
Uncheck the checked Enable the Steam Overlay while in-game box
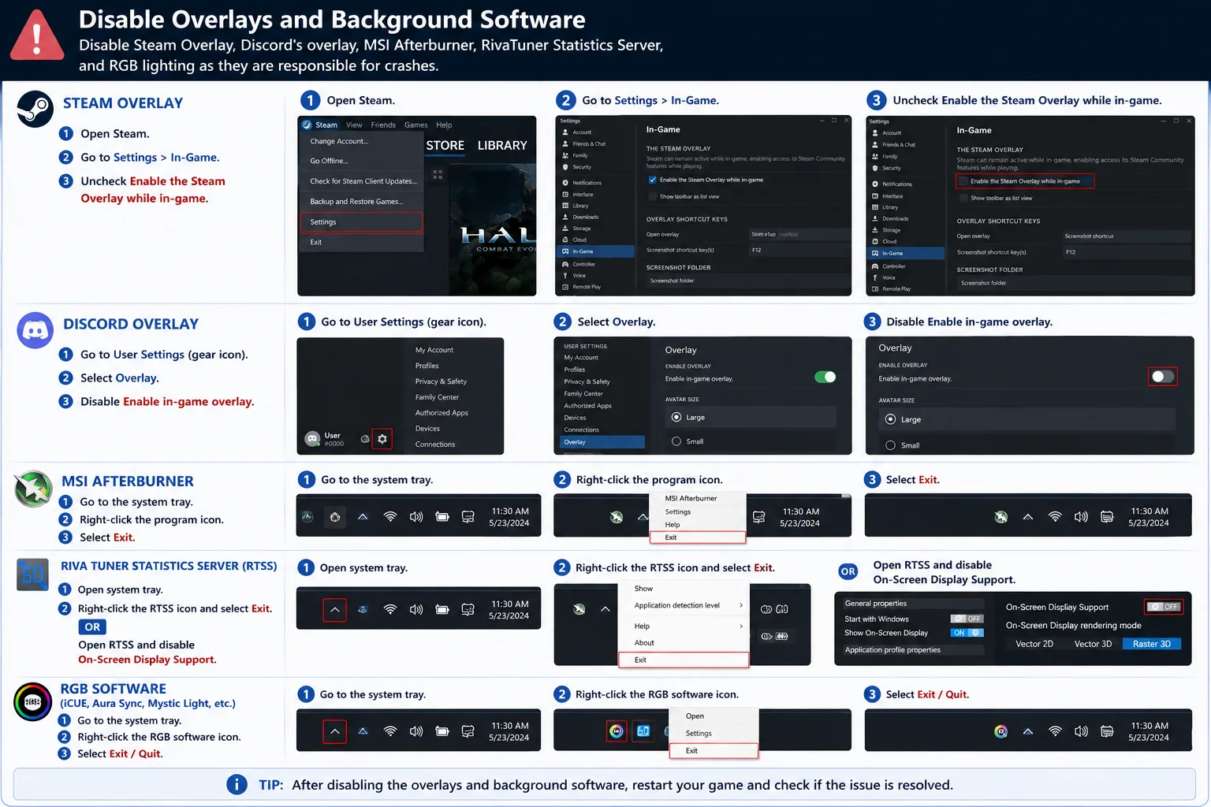tap(652, 180)
